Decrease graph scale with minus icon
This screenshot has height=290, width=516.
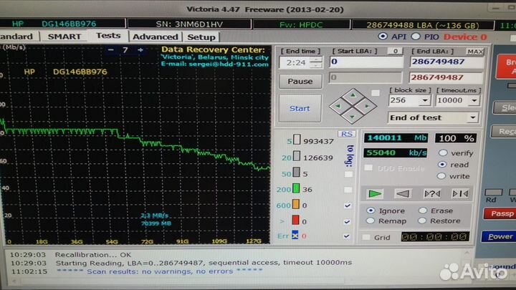(110, 50)
